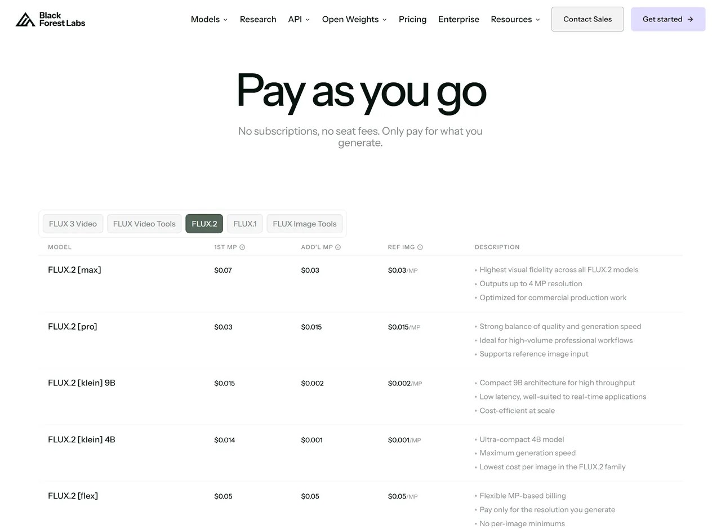Click the $0.05/MP ref image price for FLUX.2 [flex]
This screenshot has height=529, width=721.
coord(403,496)
